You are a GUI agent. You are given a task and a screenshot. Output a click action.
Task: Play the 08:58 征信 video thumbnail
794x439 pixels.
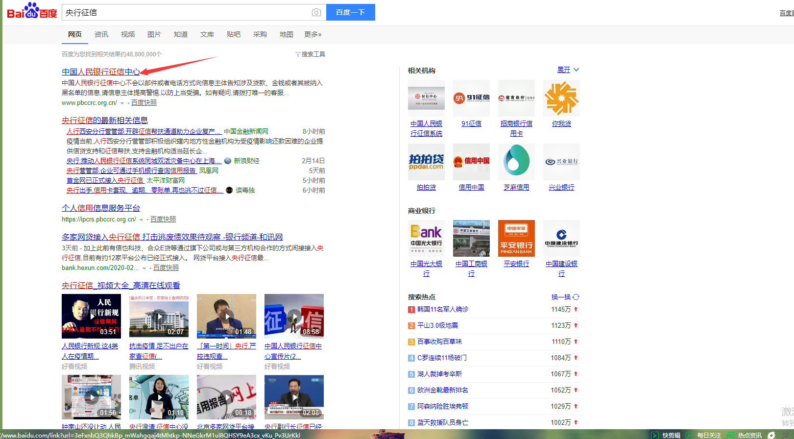coord(294,316)
